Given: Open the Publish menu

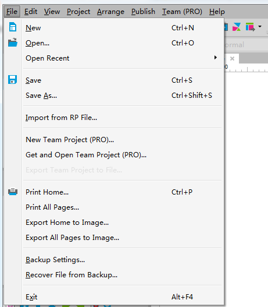Looking at the screenshot, I should pyautogui.click(x=143, y=12).
